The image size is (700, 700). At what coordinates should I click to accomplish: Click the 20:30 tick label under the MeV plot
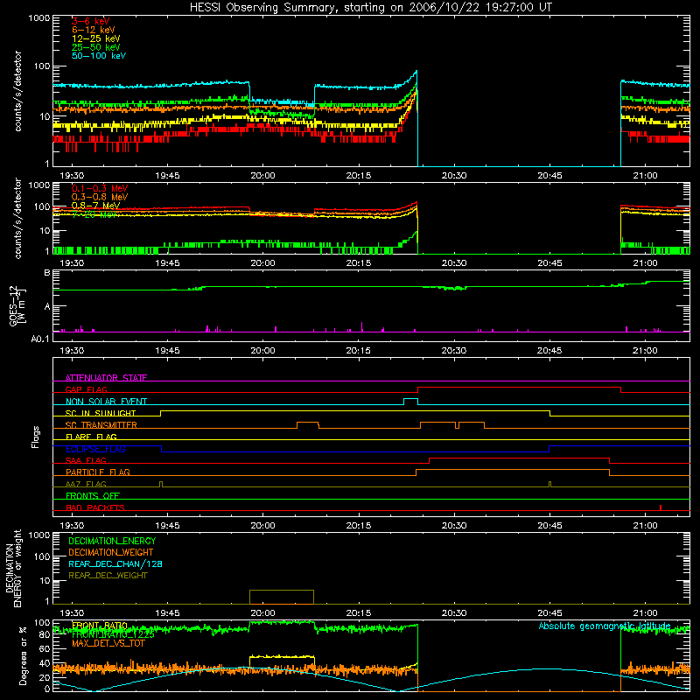coord(454,263)
